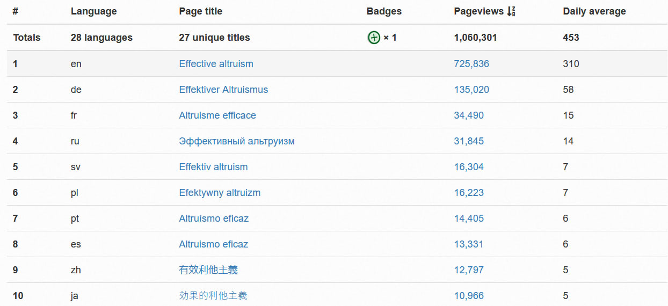Click the 135,020 pageviews link
Screen dimensions: 668x306
[471, 90]
